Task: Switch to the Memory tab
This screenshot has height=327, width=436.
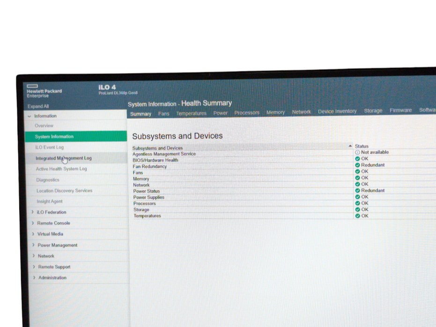Action: coord(275,112)
